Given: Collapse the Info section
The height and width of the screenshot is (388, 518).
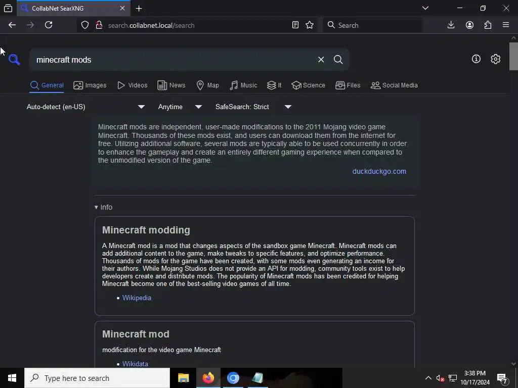Looking at the screenshot, I should [x=103, y=207].
